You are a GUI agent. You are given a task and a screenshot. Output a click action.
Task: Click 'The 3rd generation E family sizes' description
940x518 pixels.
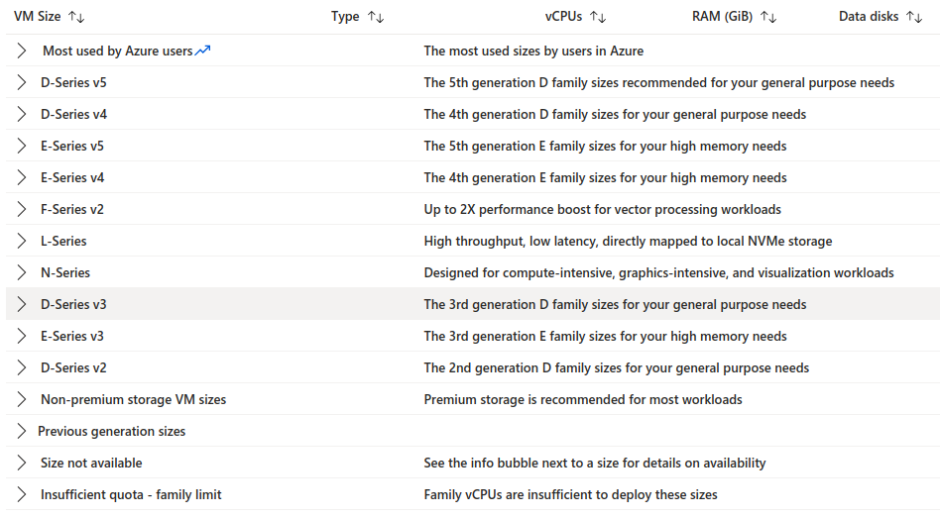[x=605, y=337]
